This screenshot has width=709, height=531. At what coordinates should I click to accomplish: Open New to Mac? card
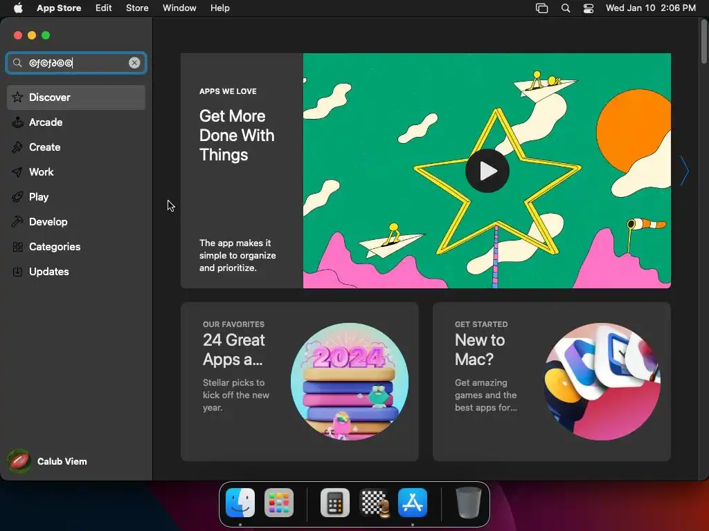point(552,382)
